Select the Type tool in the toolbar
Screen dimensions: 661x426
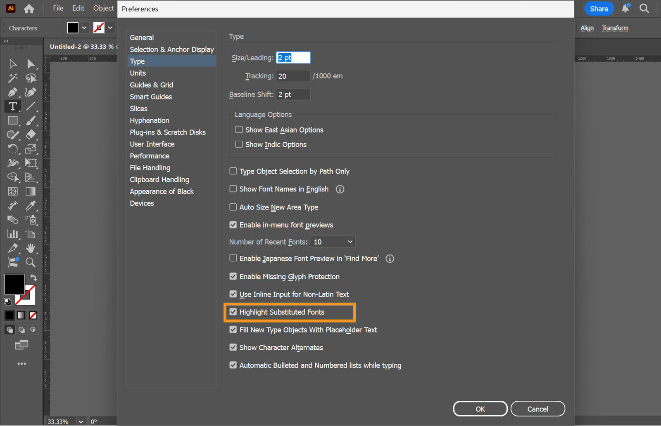point(12,105)
